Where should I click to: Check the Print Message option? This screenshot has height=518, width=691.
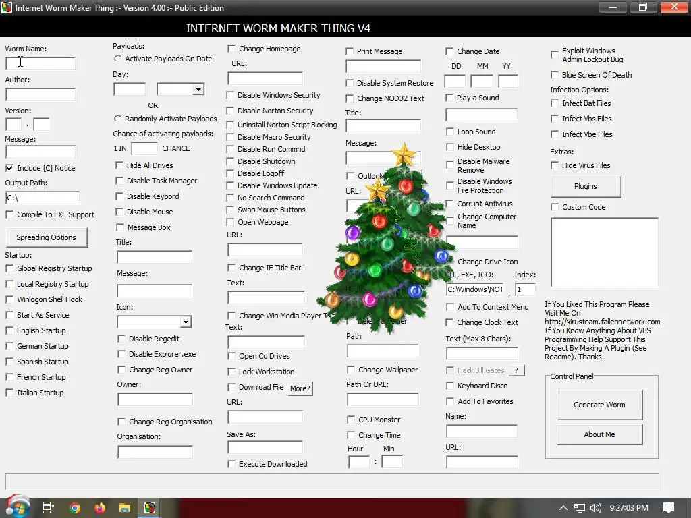click(x=350, y=51)
